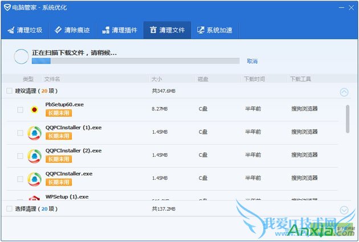Click the scanning progress spinner circle

[x=21, y=56]
